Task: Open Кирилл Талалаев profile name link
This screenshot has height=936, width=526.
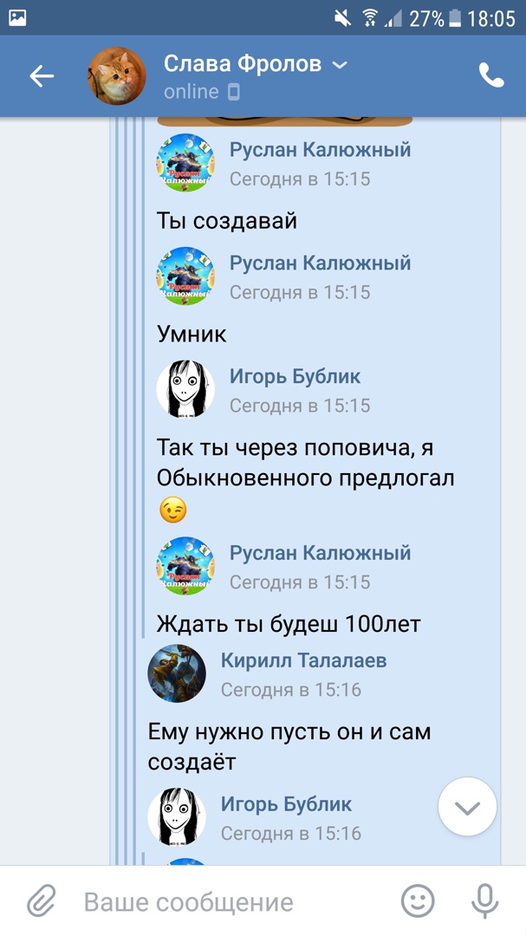Action: pyautogui.click(x=303, y=660)
